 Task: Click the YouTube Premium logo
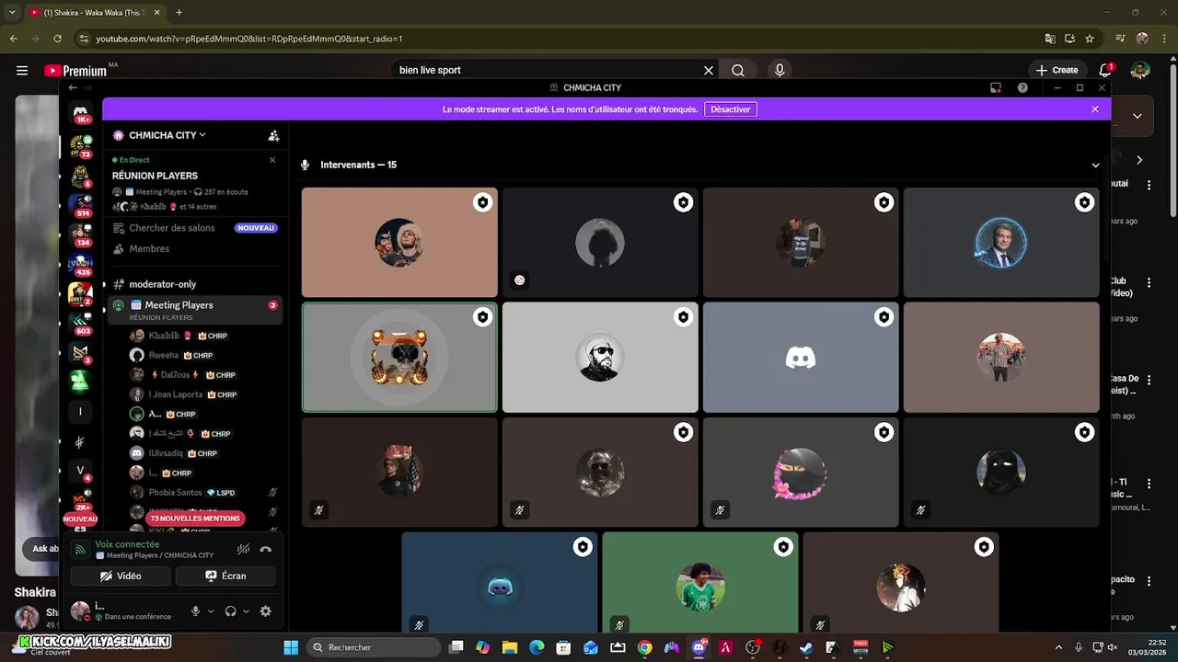click(75, 70)
